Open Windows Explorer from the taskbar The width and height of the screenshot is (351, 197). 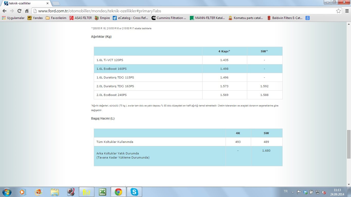click(54, 192)
